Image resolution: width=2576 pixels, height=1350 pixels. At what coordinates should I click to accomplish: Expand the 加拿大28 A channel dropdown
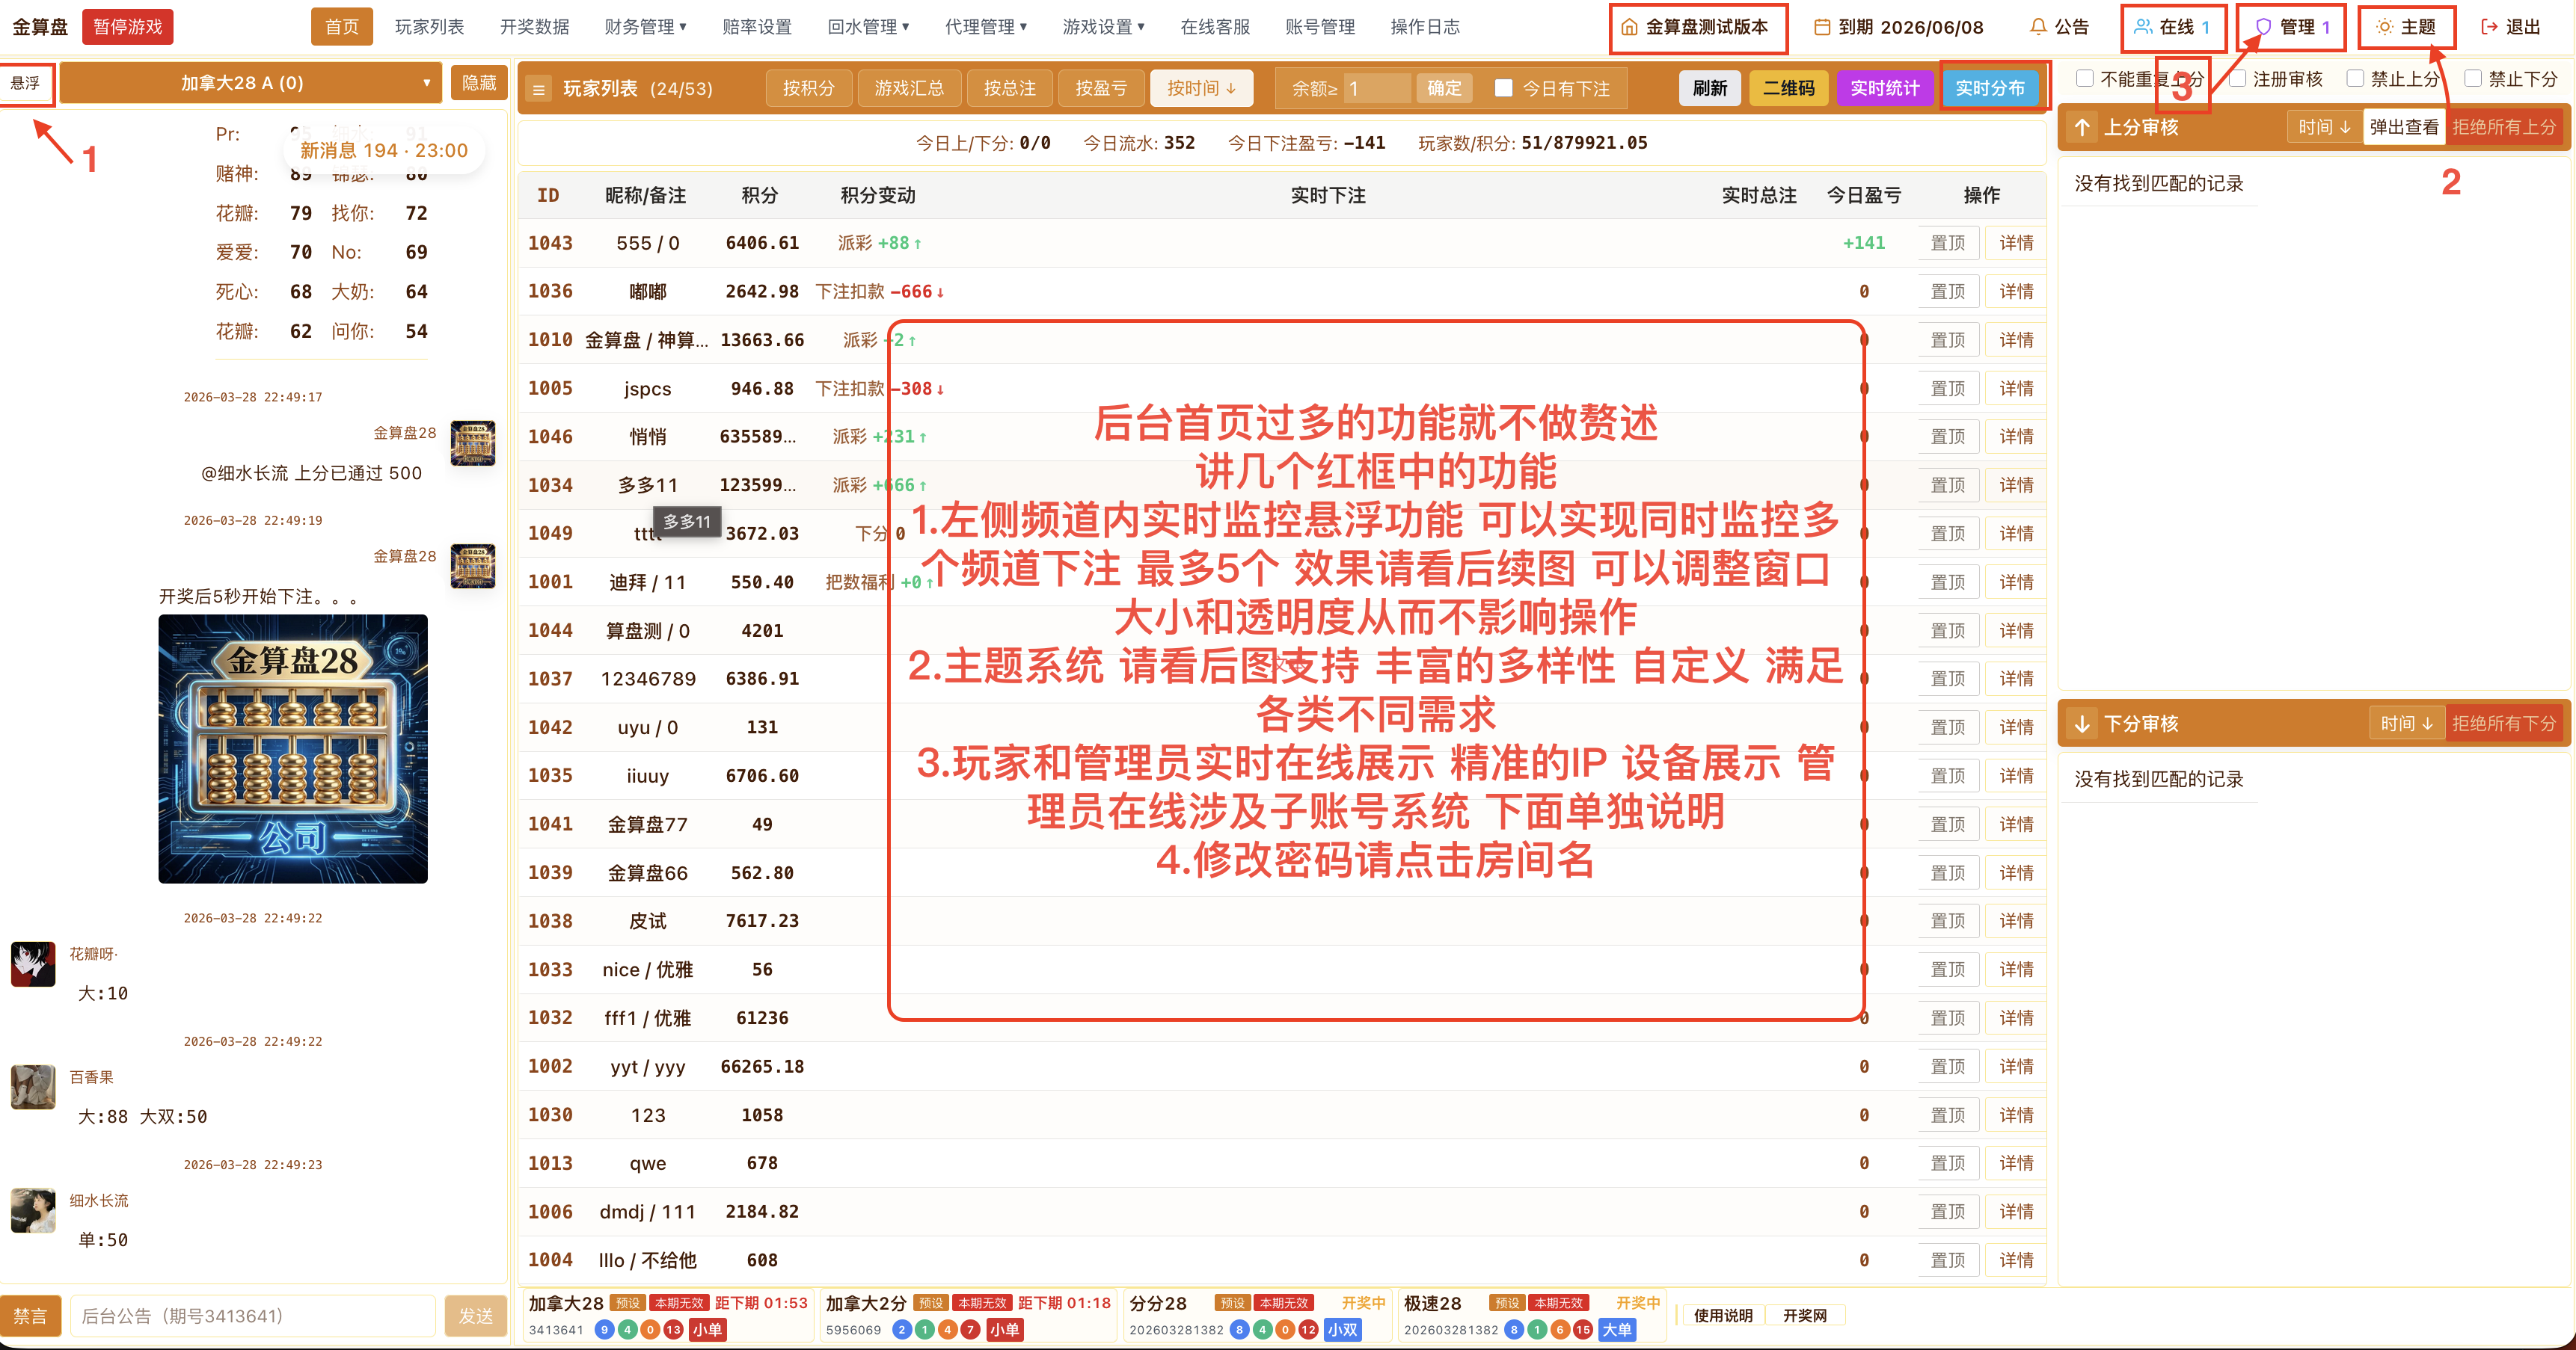[251, 83]
